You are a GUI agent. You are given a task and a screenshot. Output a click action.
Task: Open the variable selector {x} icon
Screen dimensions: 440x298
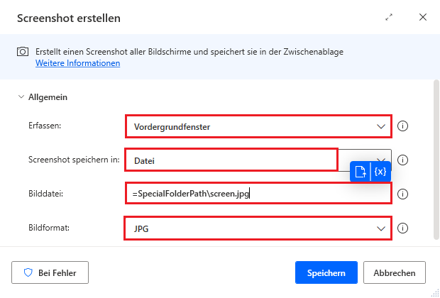[x=380, y=172]
